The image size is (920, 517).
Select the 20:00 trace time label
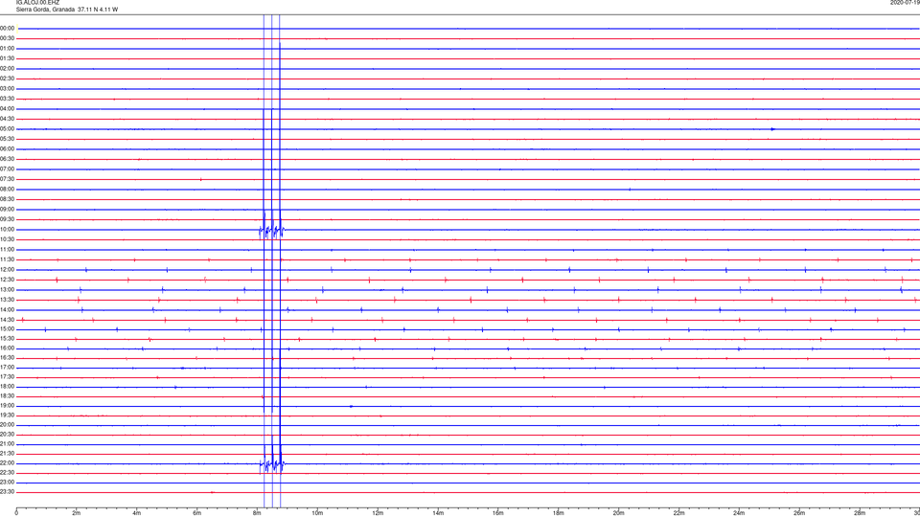[x=7, y=425]
